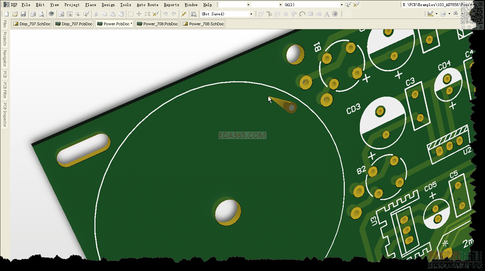
Task: Open the File menu
Action: [26, 5]
